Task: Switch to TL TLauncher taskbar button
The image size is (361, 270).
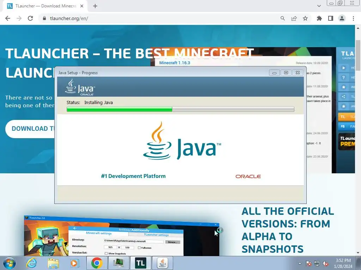Action: pyautogui.click(x=140, y=263)
